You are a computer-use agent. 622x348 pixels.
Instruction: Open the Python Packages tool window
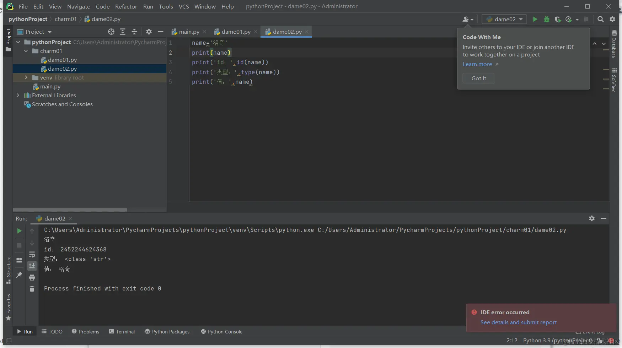click(x=167, y=332)
